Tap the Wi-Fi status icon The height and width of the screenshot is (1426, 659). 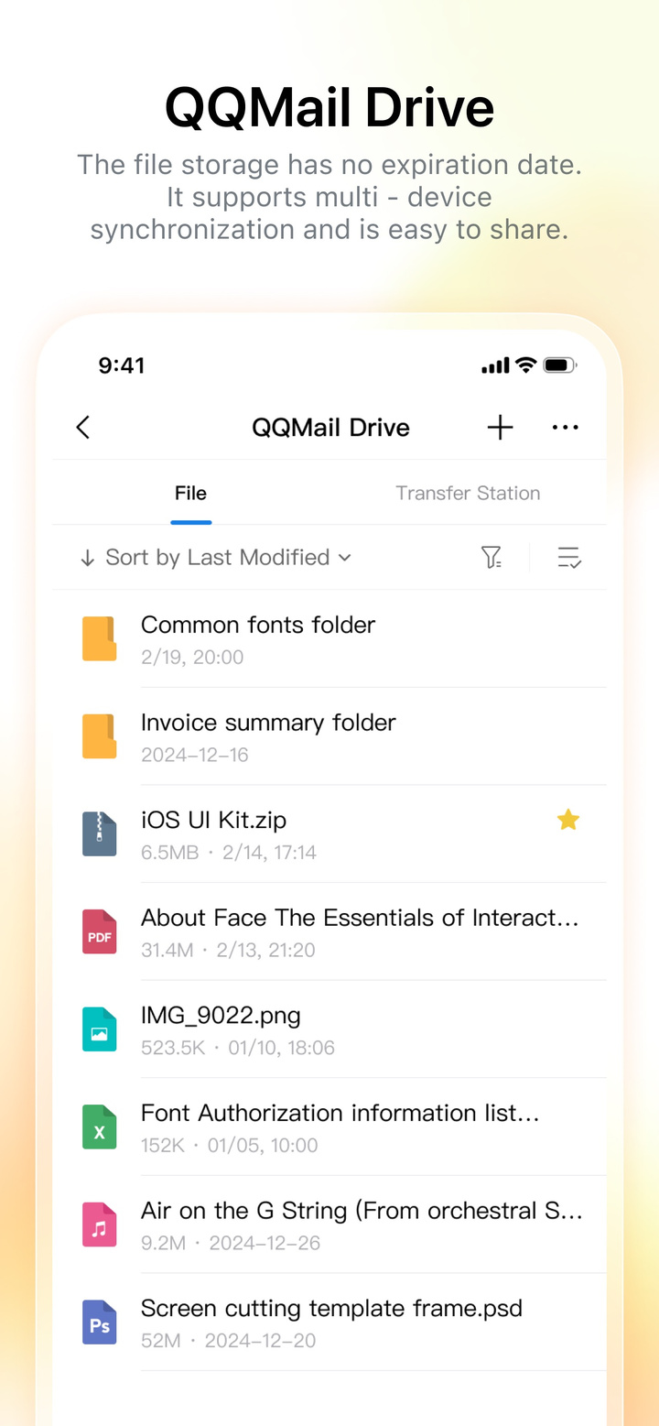[x=525, y=365]
